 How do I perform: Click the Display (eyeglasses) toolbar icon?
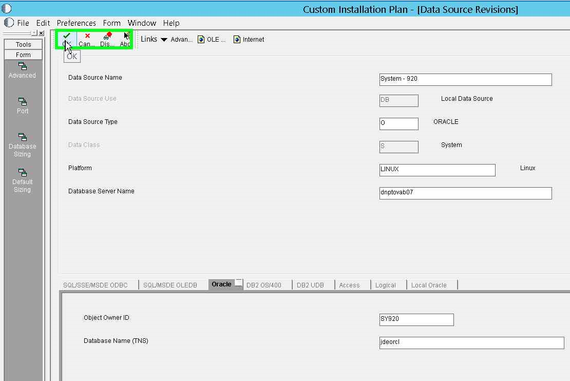tap(106, 39)
